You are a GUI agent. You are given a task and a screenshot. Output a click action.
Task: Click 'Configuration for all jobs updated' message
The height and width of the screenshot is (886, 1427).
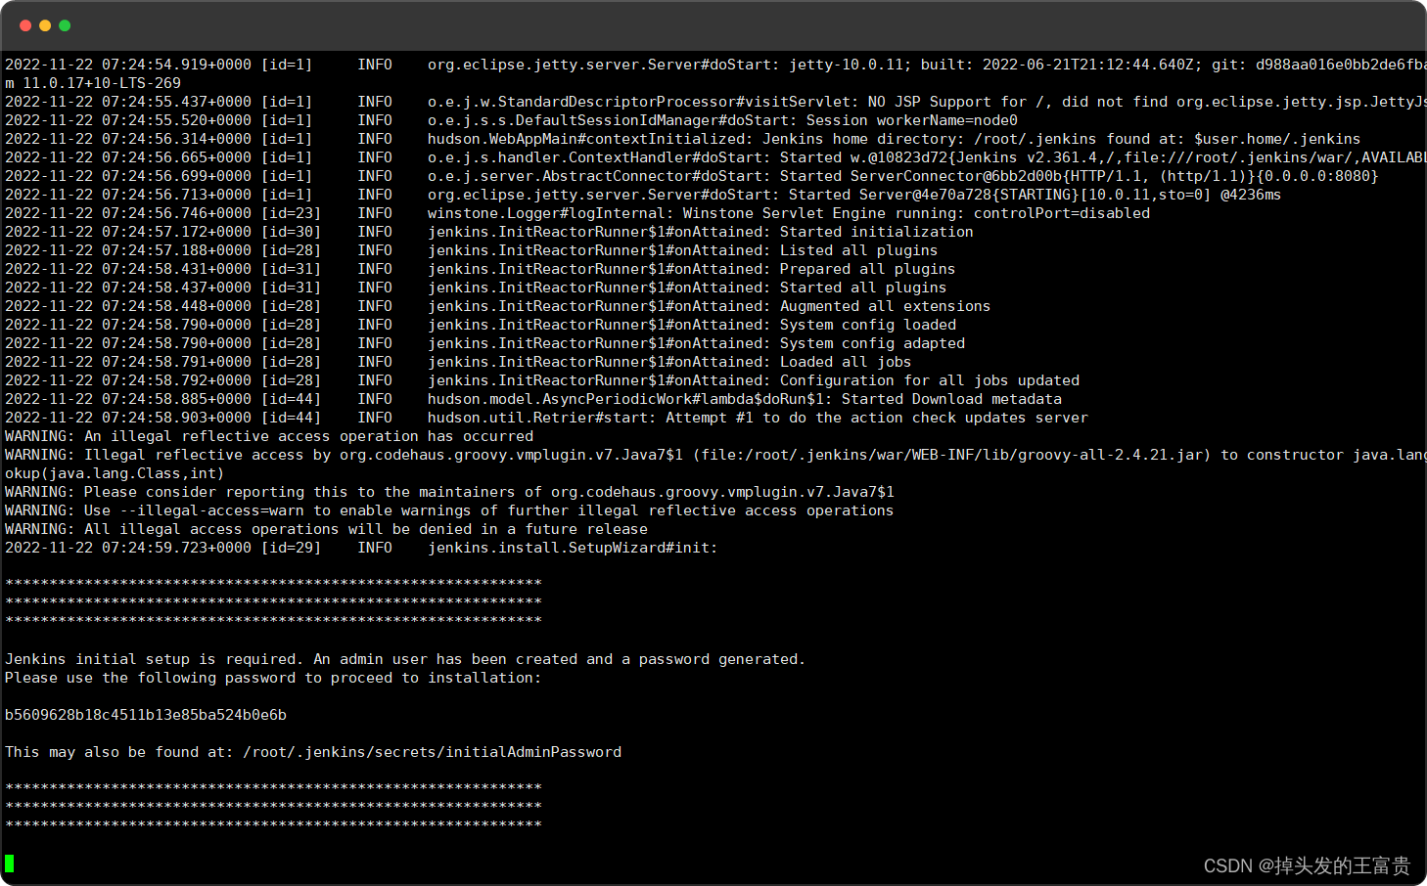[930, 380]
